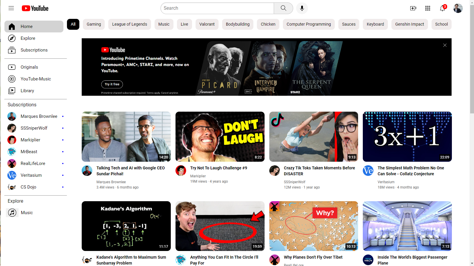474x266 pixels.
Task: Open CS Dojo subscription channel
Action: coord(35,187)
